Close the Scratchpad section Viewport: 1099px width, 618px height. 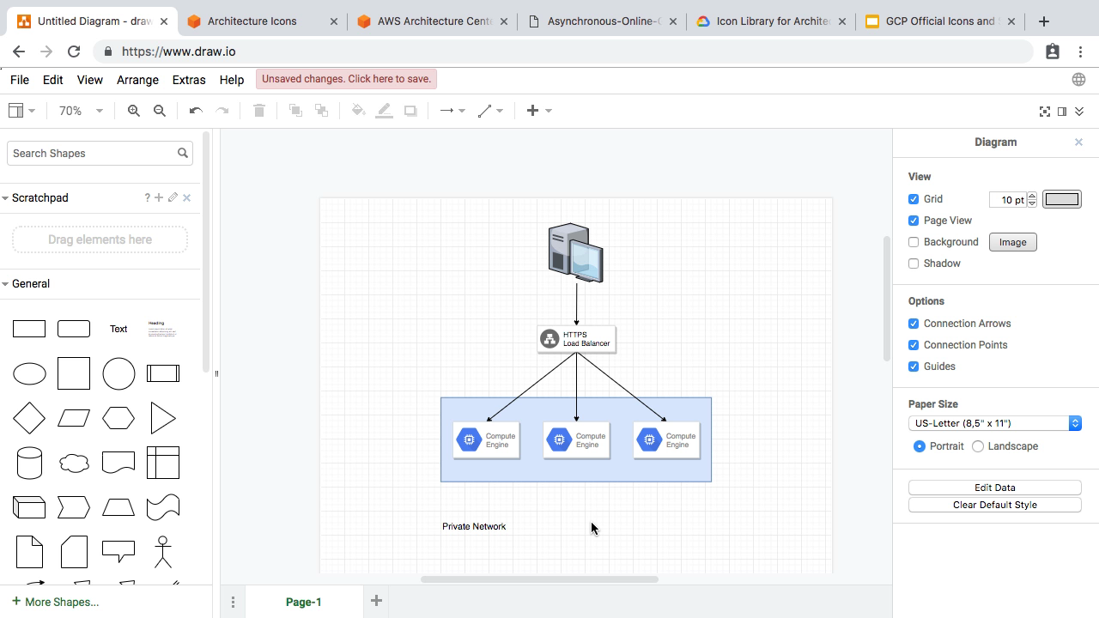point(186,197)
